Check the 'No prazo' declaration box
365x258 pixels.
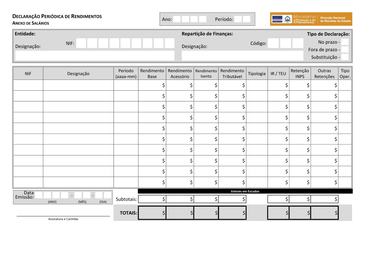(x=345, y=42)
